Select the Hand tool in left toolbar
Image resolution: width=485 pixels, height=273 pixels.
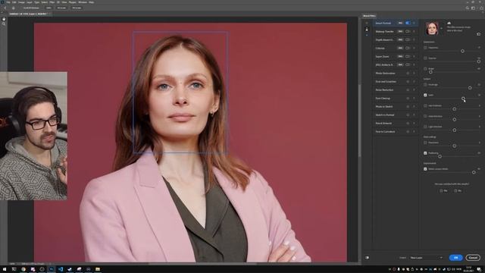[4, 19]
